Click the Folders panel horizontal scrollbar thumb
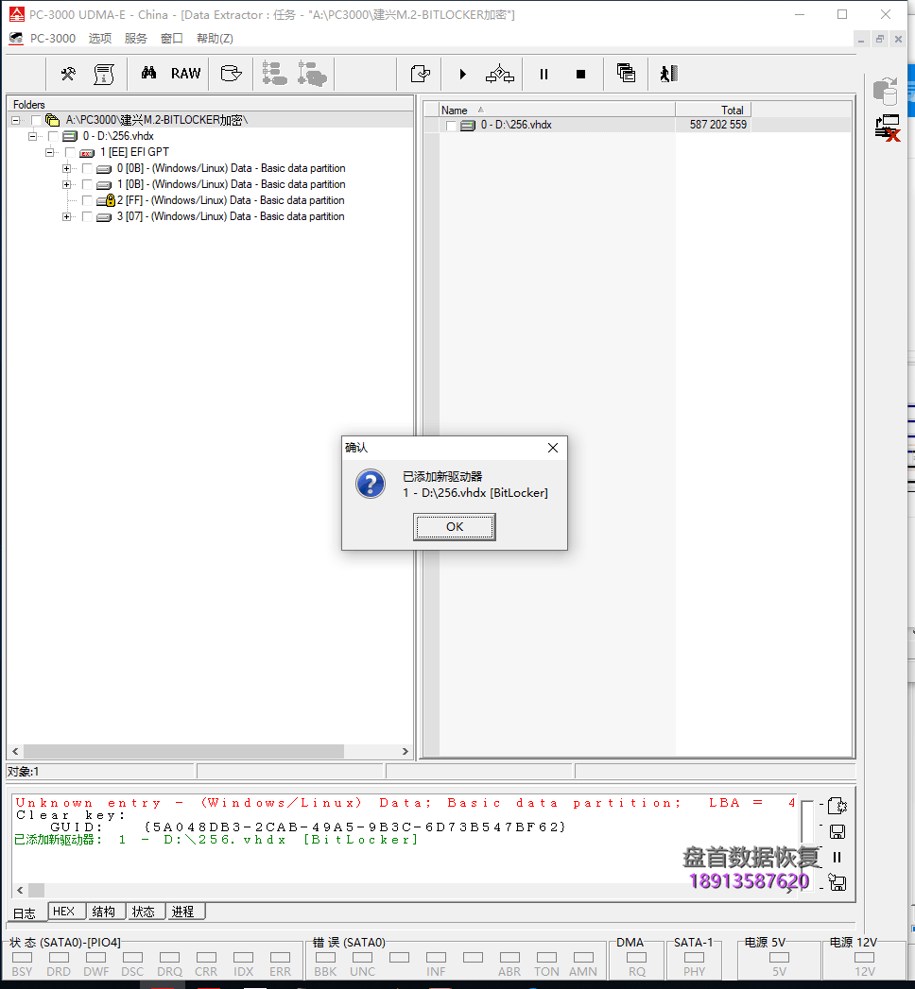 click(183, 751)
